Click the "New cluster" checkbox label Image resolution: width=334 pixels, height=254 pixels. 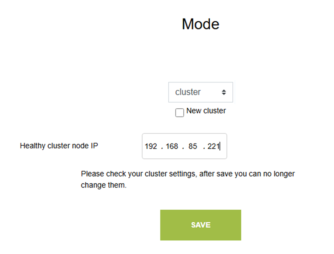point(206,111)
